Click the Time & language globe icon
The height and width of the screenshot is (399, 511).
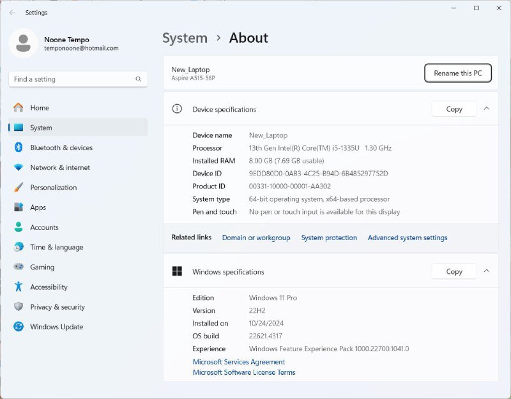coord(19,247)
